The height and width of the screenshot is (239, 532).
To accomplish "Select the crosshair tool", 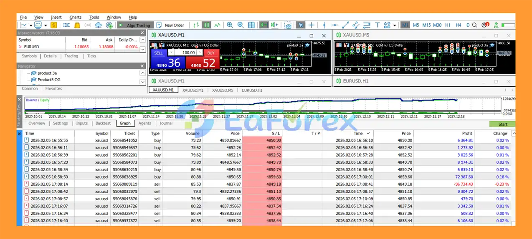I will point(312,25).
